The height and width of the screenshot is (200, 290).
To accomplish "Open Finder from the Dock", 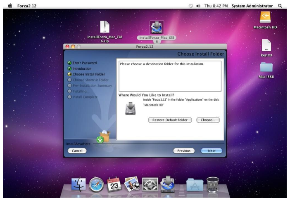I will (x=78, y=184).
